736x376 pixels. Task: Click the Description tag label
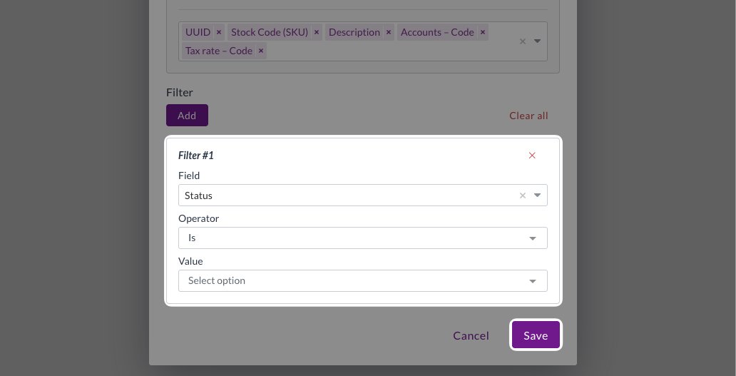coord(354,32)
